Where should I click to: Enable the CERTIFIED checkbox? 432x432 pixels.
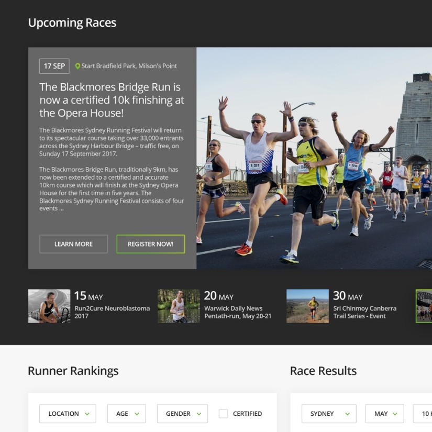click(x=223, y=414)
